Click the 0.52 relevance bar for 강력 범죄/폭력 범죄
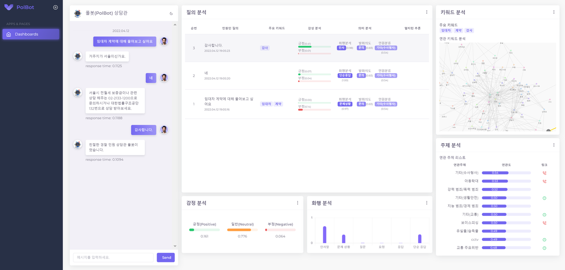This screenshot has width=565, height=270. (506, 189)
